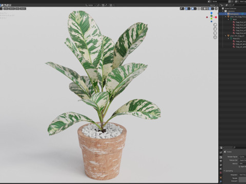Open the Modifiers wrench properties tab
The width and height of the screenshot is (246, 184).
(x=221, y=181)
